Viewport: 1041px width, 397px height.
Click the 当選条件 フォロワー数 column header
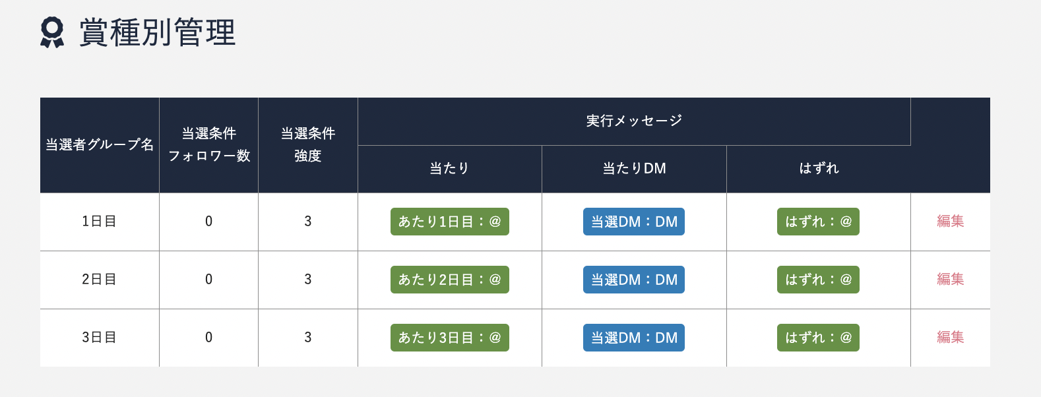(x=209, y=145)
